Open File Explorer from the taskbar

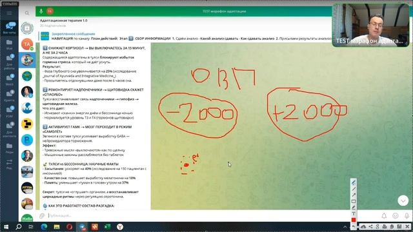pos(57,227)
